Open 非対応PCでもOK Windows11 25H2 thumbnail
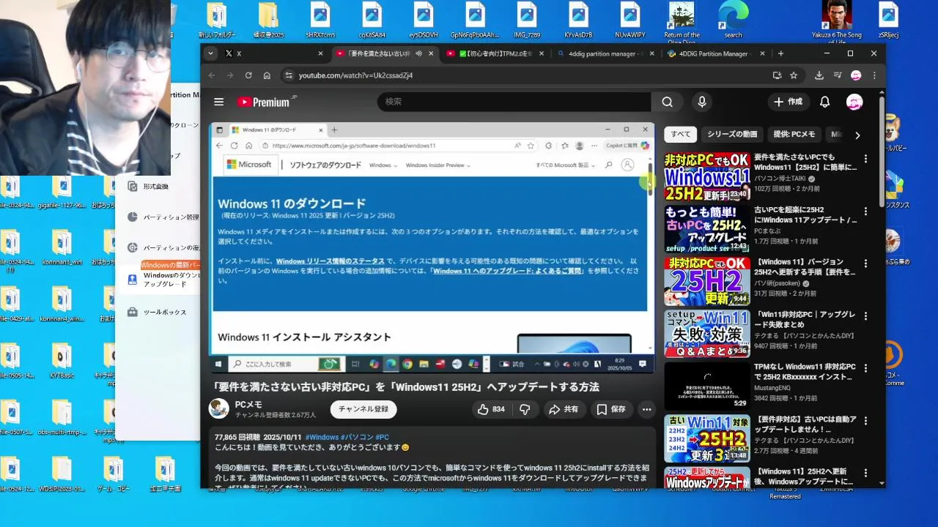The height and width of the screenshot is (527, 938). (x=707, y=177)
